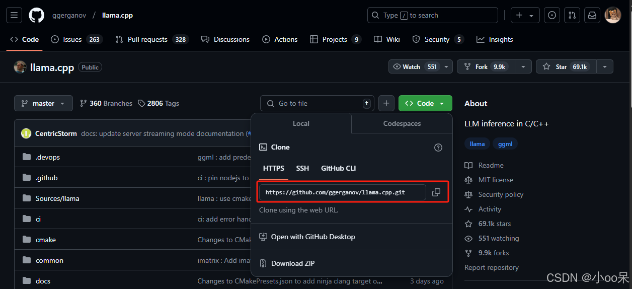Open the Readme link in About
This screenshot has height=289, width=632.
point(484,165)
